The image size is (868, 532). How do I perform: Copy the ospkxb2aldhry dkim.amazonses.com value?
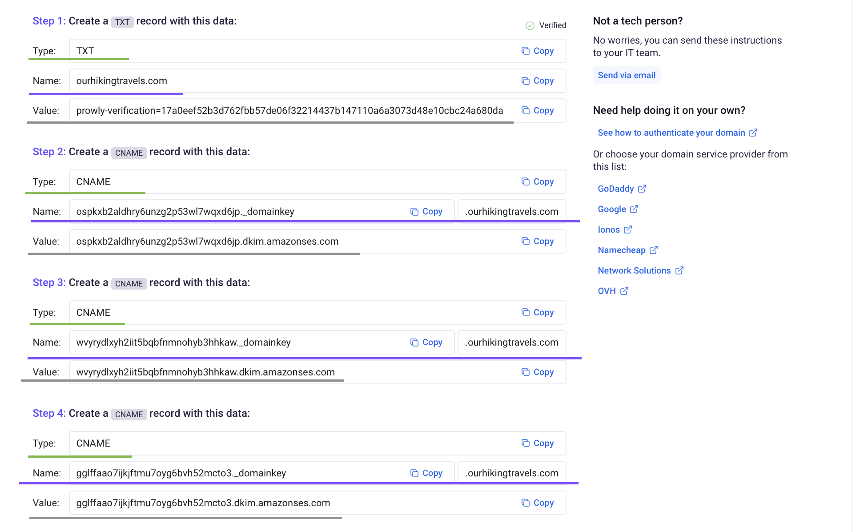click(x=537, y=241)
